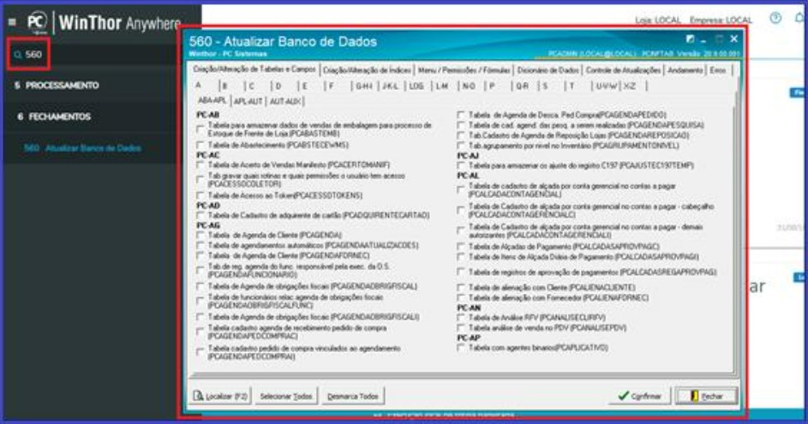The height and width of the screenshot is (424, 808).
Task: Expand 6 FECHAMENTOS in sidebar
Action: pos(54,117)
